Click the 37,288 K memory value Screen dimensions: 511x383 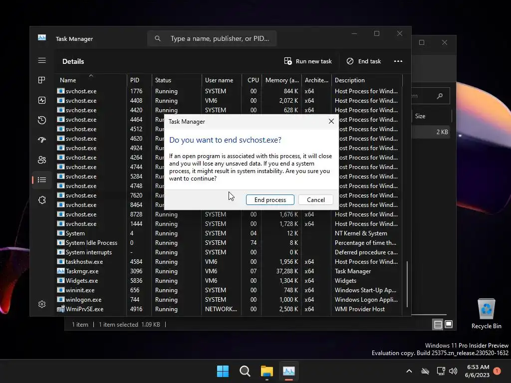[287, 271]
